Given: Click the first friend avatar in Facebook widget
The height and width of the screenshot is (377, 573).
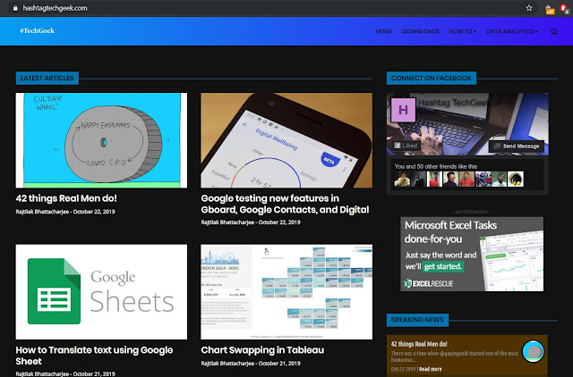Looking at the screenshot, I should coord(402,179).
